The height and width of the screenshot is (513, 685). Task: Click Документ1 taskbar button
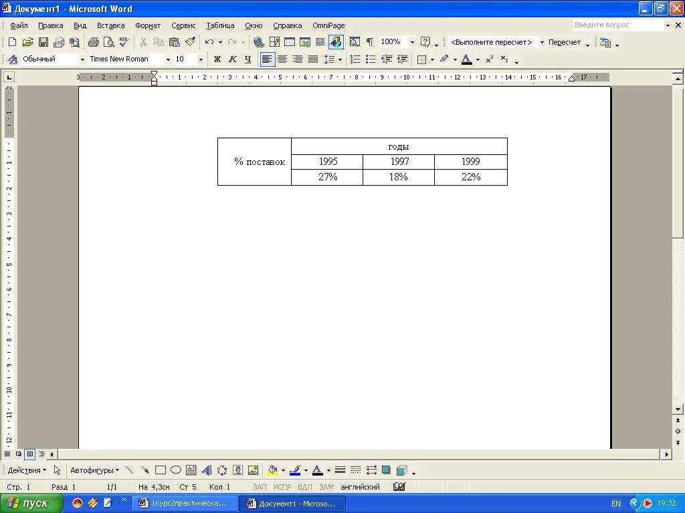(x=293, y=504)
